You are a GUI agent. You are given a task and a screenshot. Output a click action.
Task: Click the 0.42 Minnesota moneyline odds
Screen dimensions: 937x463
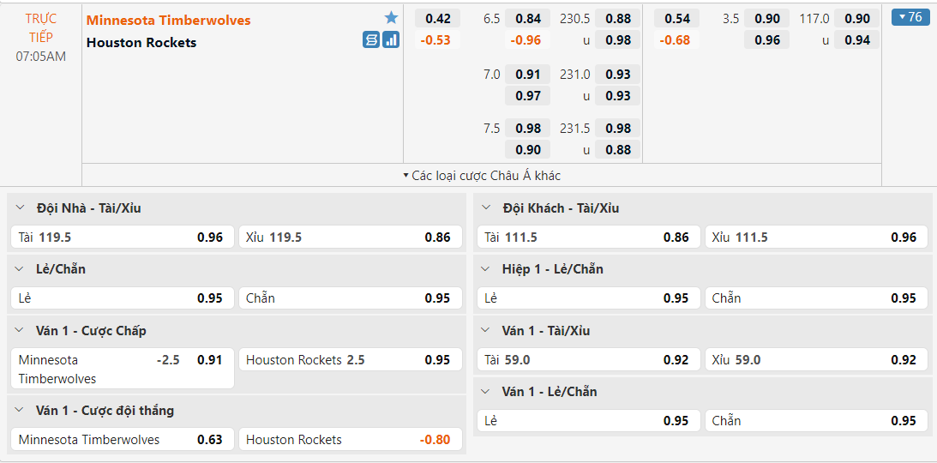437,19
